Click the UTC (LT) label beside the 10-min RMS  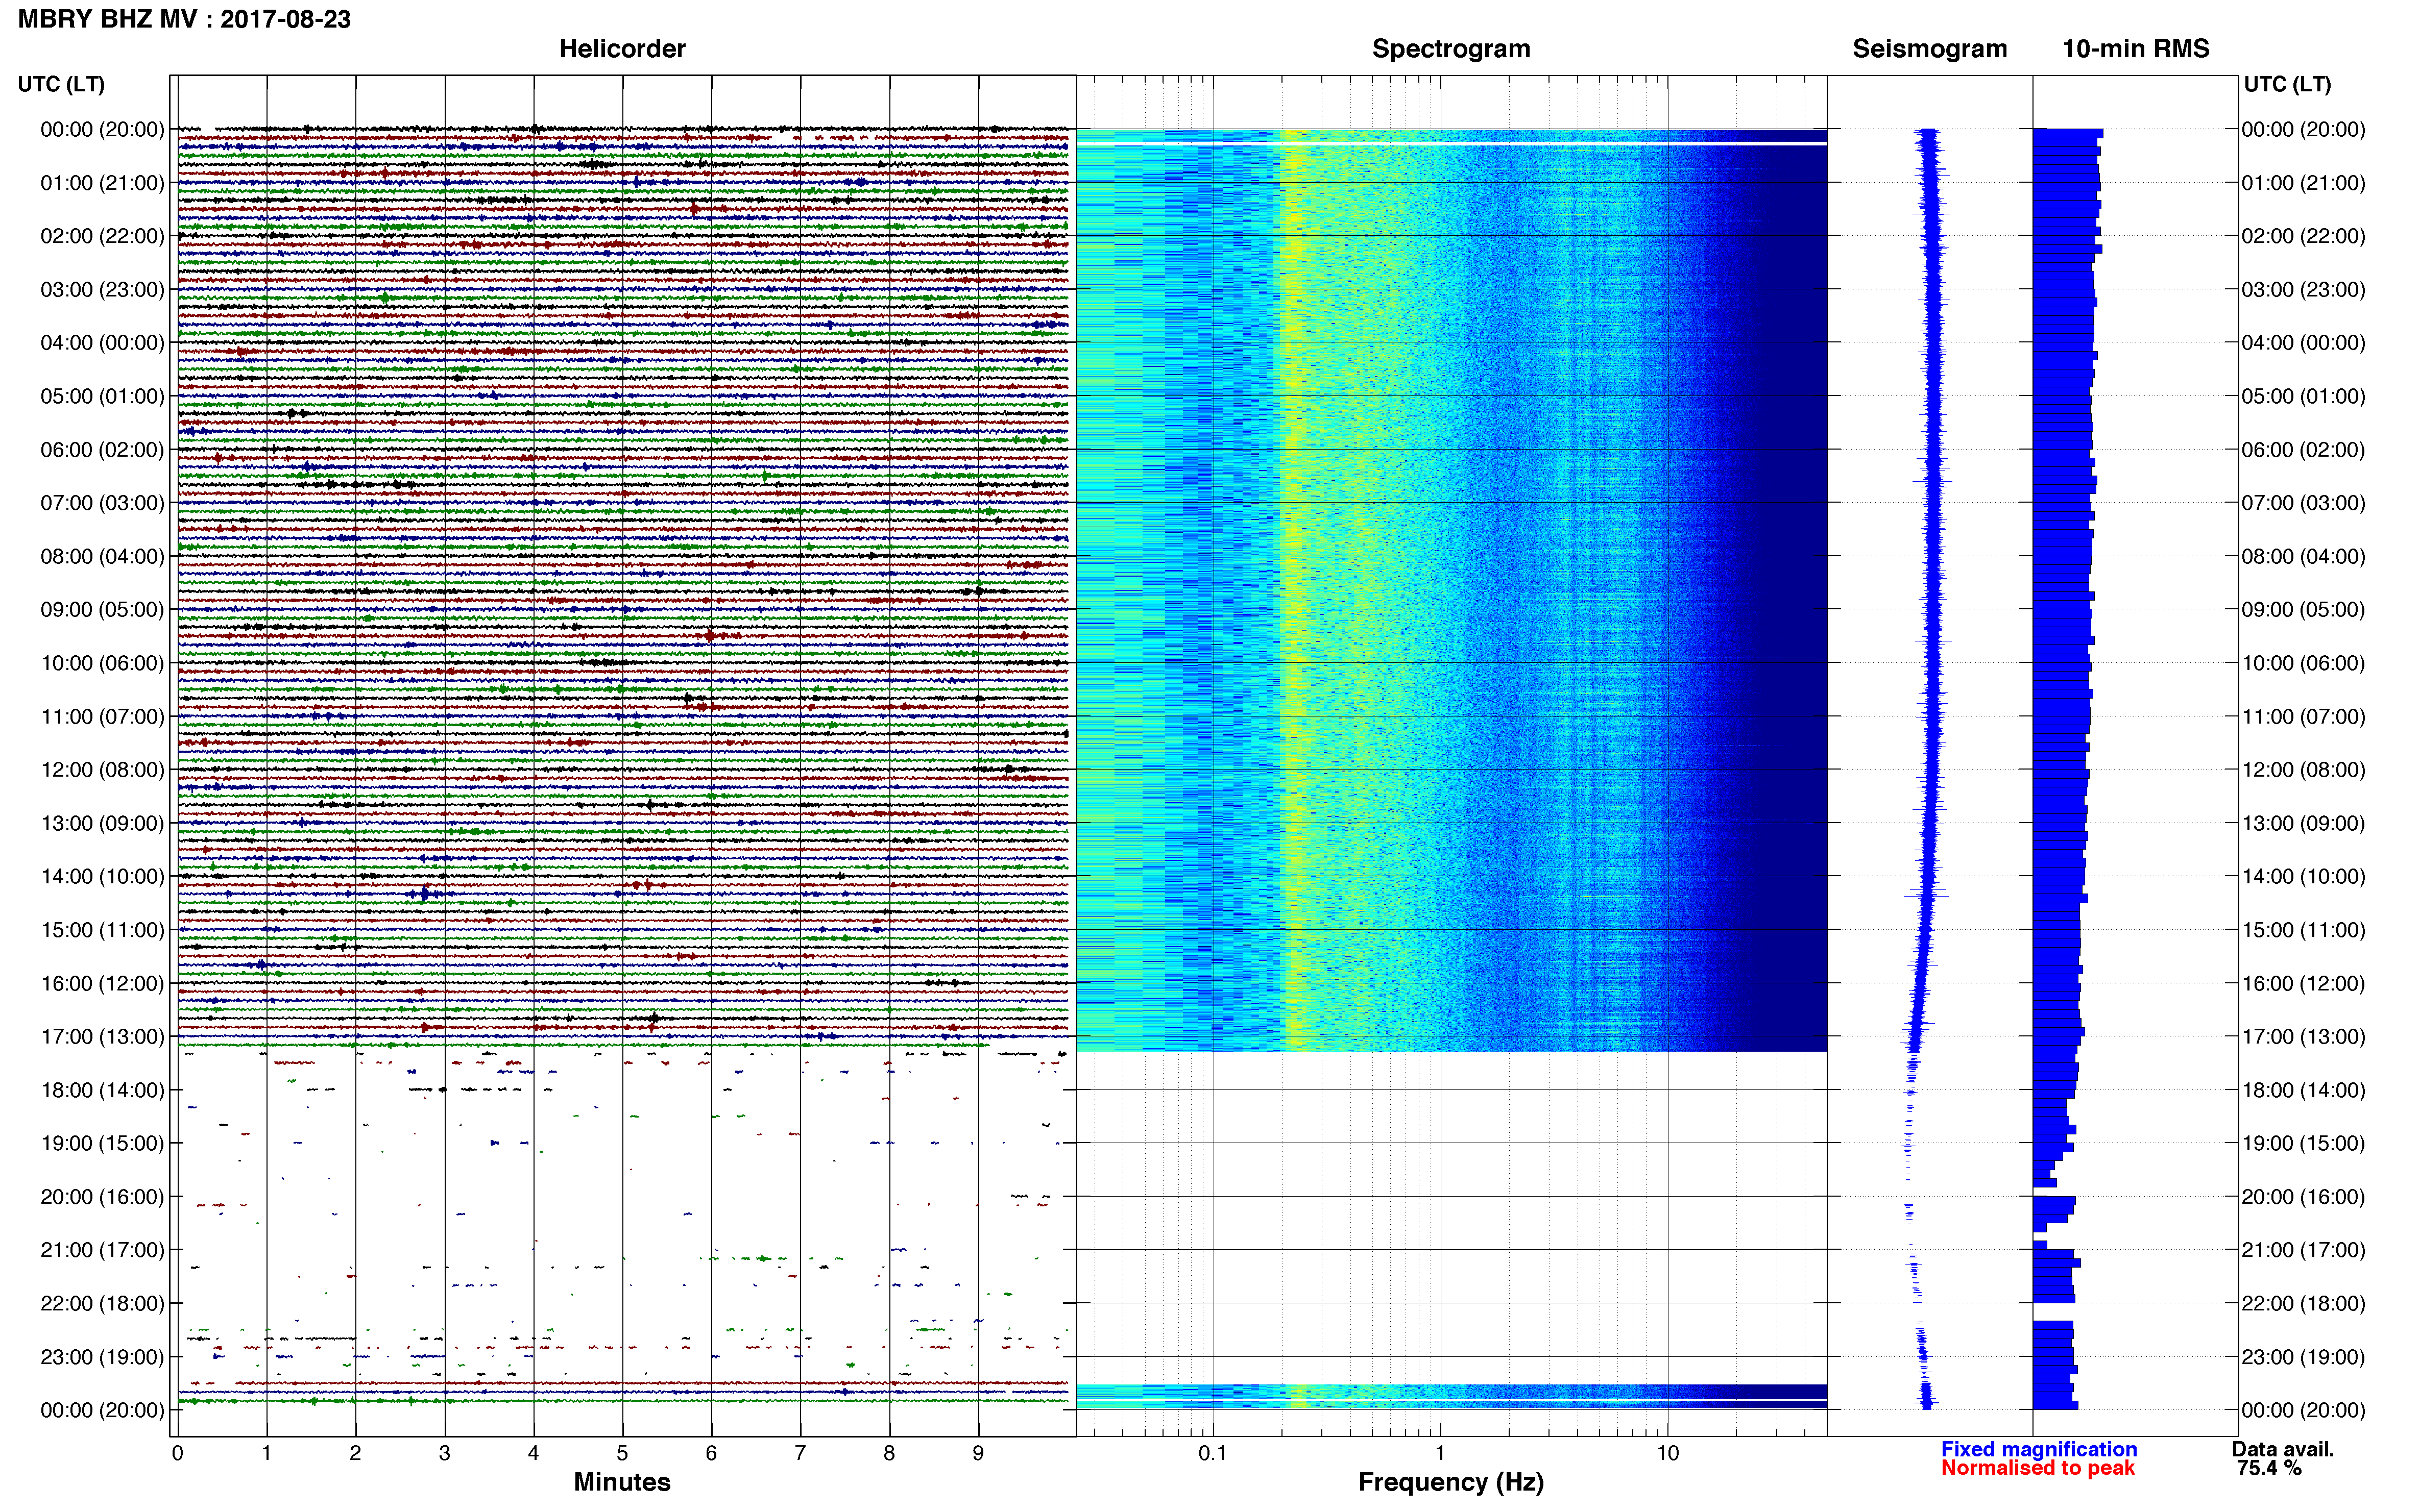(x=2287, y=84)
